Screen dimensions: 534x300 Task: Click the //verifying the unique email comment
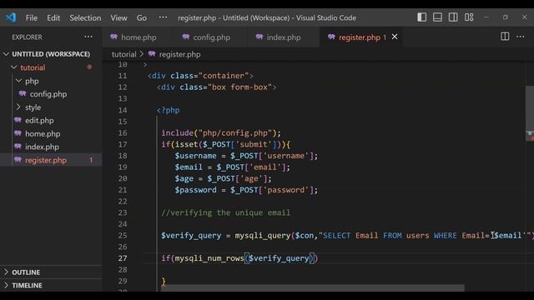pyautogui.click(x=226, y=212)
